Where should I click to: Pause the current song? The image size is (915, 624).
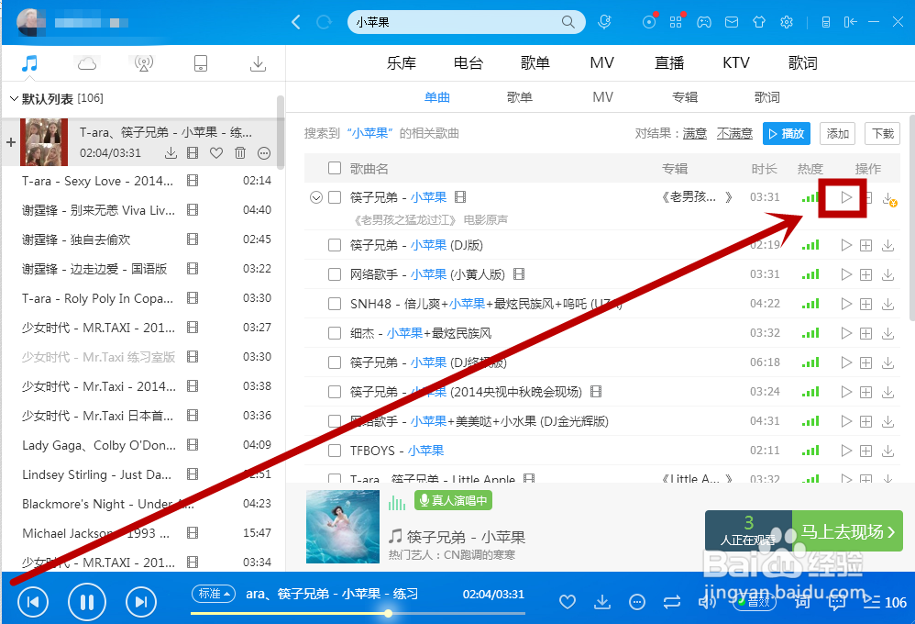click(87, 602)
